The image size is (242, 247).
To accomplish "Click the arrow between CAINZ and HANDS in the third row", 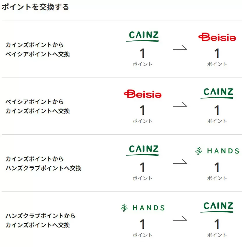I will (x=180, y=162).
